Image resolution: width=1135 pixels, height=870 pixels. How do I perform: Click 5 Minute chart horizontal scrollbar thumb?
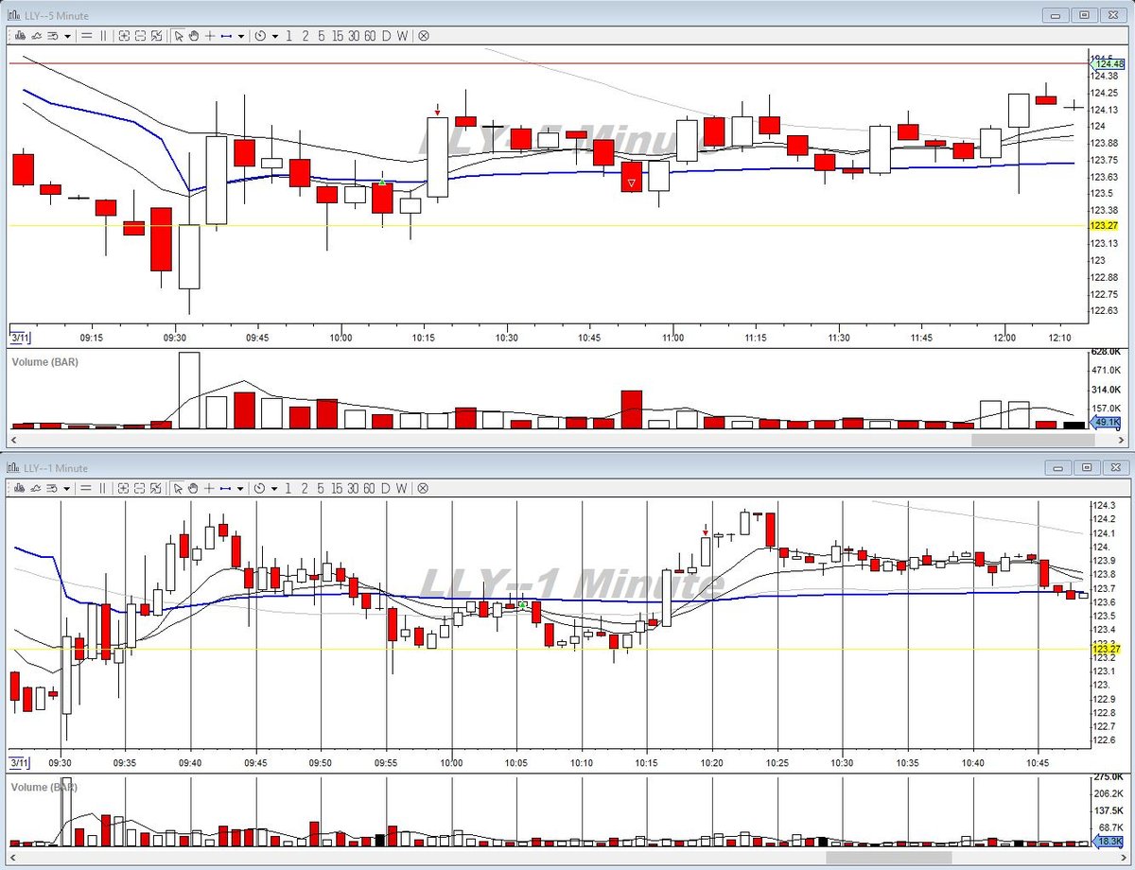1033,440
